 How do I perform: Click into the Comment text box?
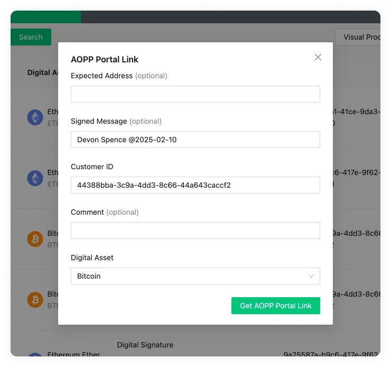pos(195,231)
